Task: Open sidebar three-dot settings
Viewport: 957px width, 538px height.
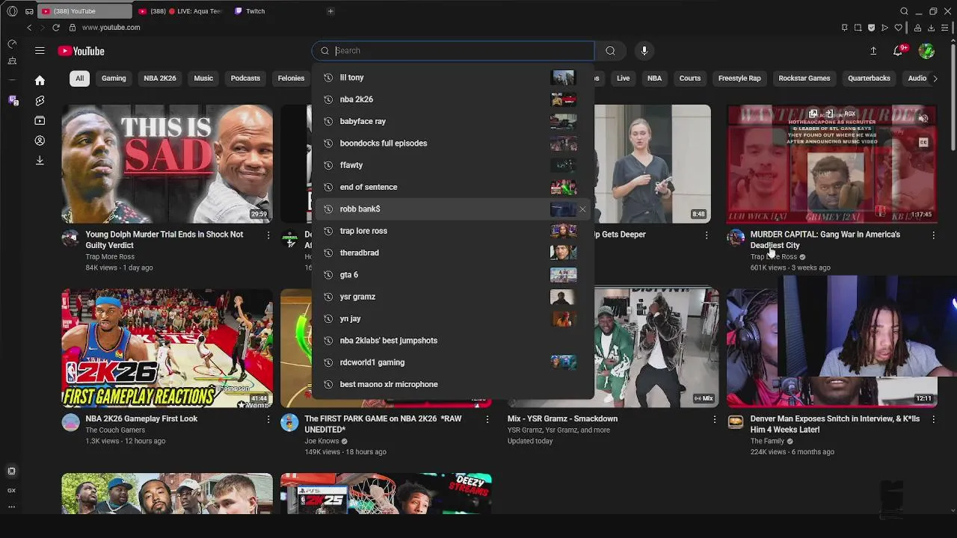Action: pyautogui.click(x=11, y=507)
